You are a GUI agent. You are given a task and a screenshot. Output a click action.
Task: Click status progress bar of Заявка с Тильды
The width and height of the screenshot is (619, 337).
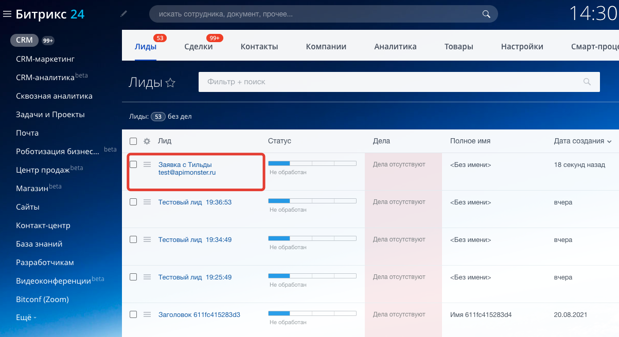pos(312,163)
